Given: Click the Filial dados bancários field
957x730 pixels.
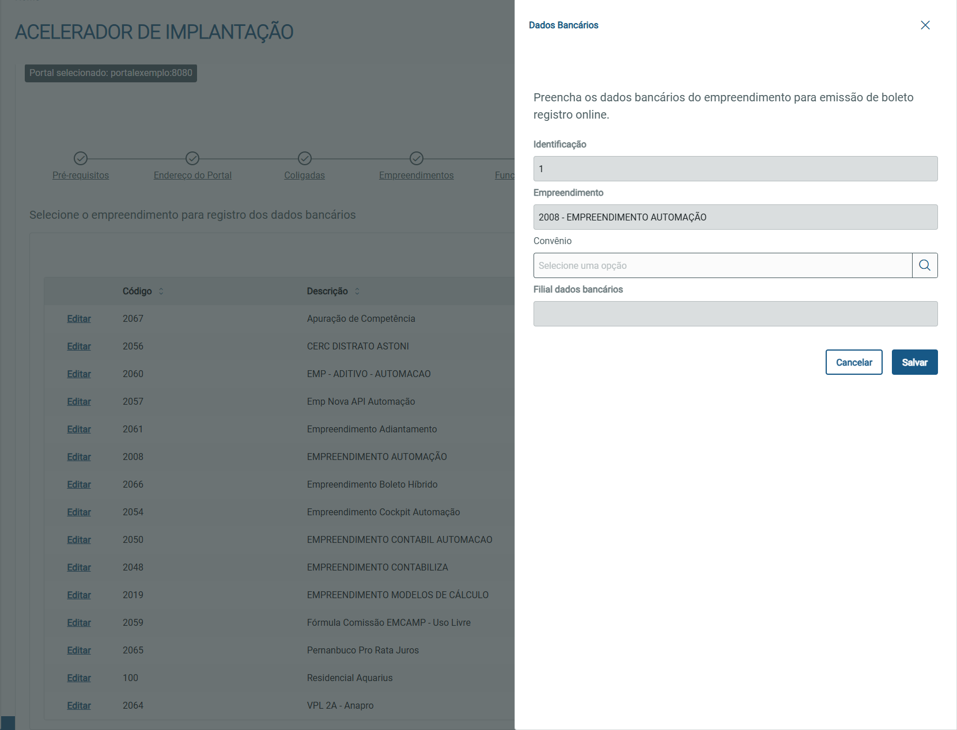Looking at the screenshot, I should click(x=735, y=314).
